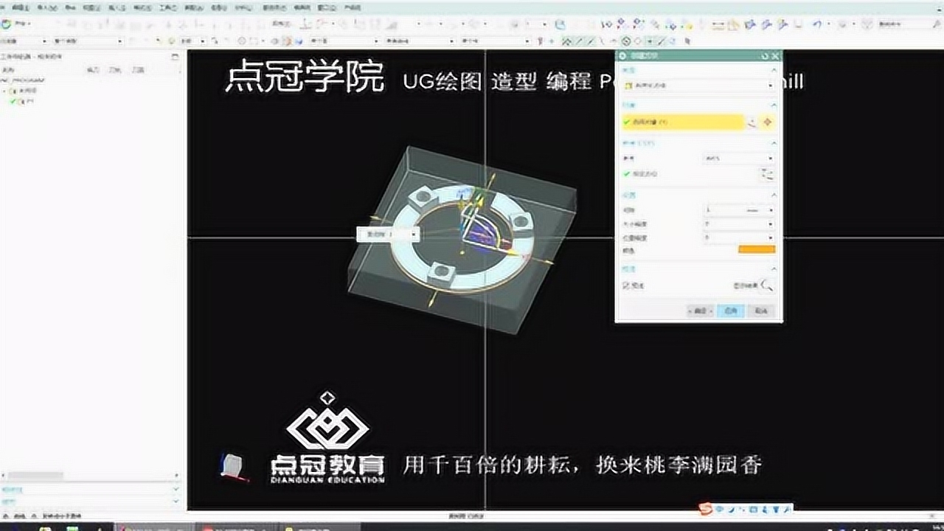This screenshot has height=531, width=944.
Task: Select the Point on Curve snap icon
Action: 661,41
